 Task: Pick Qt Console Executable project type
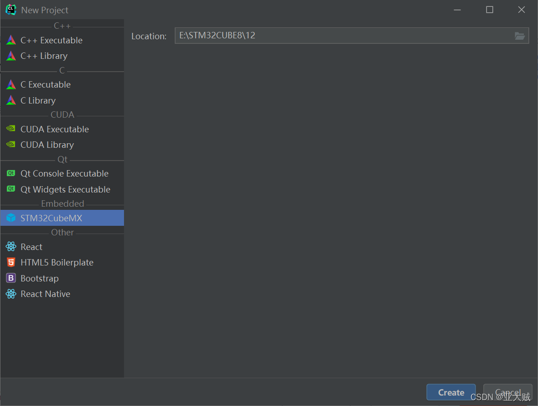click(62, 174)
